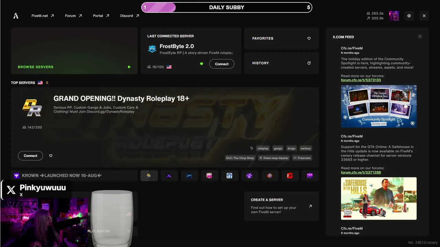The image size is (440, 247).
Task: Open the Favorites section
Action: [x=282, y=38]
